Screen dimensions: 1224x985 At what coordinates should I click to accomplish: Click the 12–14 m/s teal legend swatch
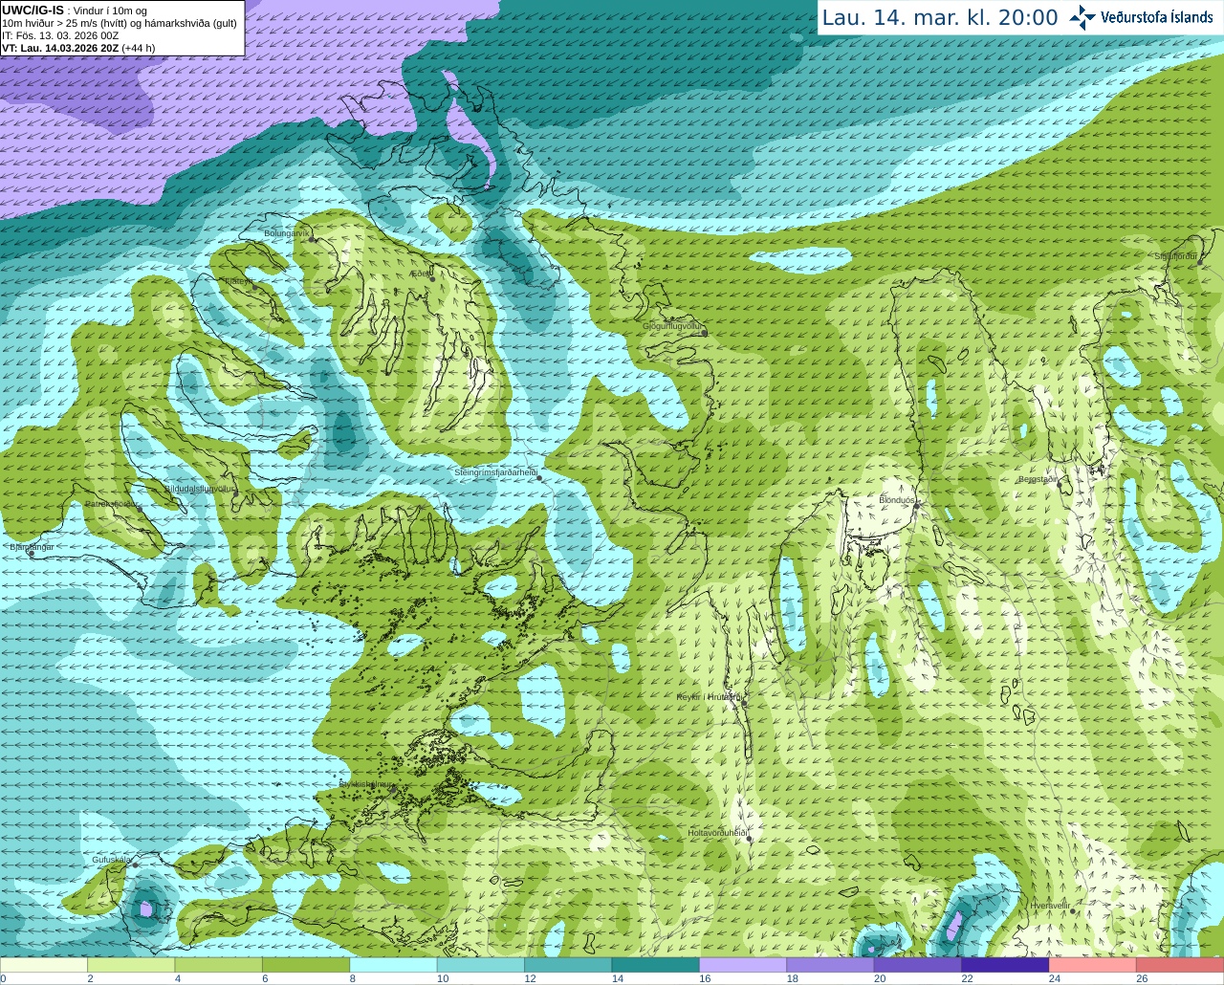coord(568,965)
